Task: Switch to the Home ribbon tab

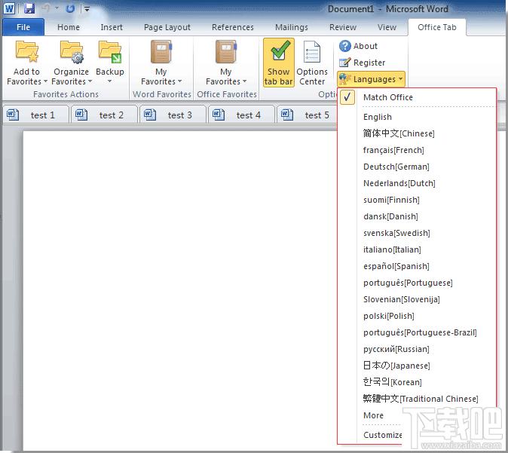Action: pos(69,27)
